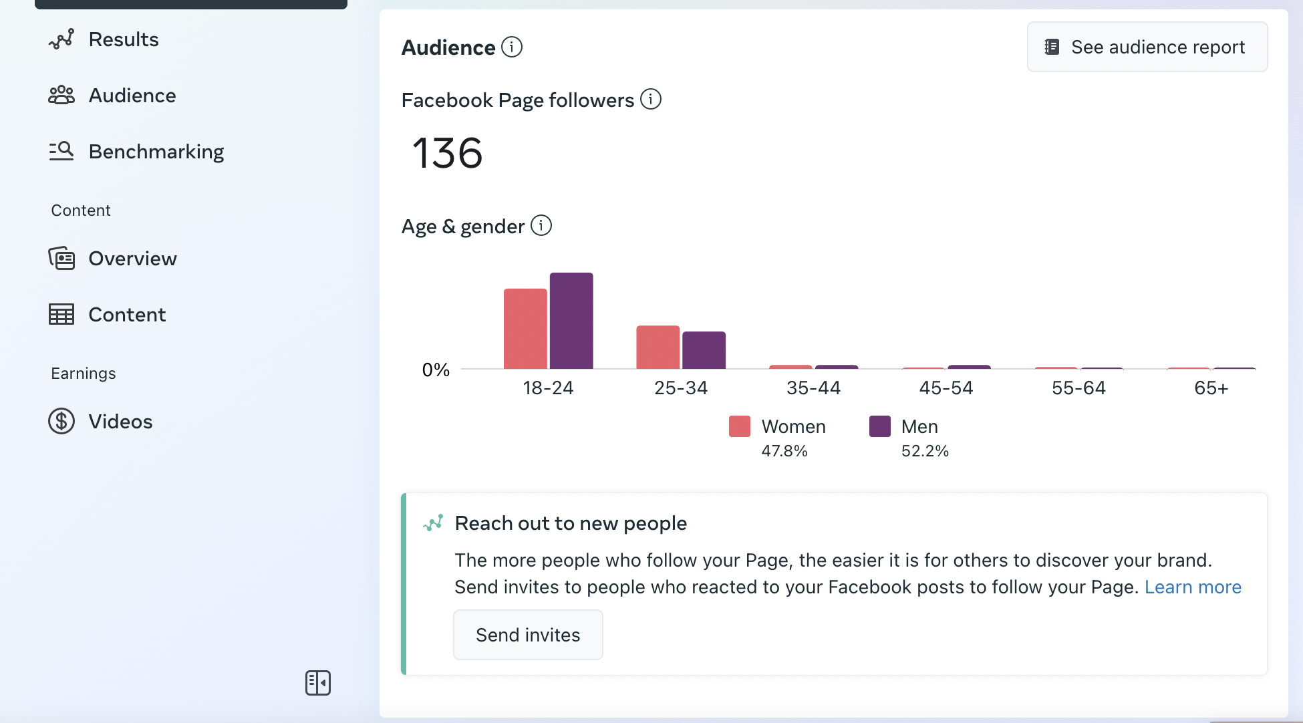Click the Videos dollar-sign icon

tap(61, 421)
